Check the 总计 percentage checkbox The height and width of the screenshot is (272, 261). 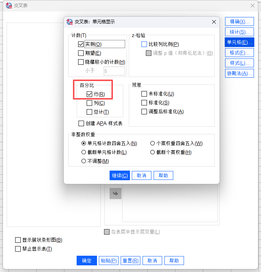(x=89, y=112)
